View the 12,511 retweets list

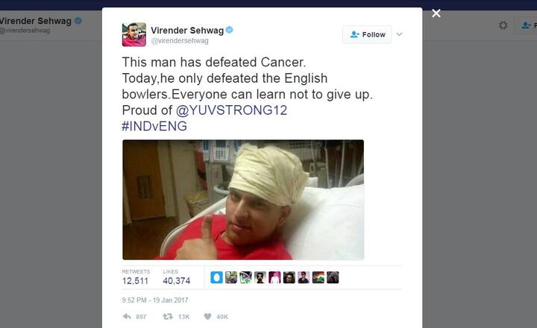click(136, 277)
